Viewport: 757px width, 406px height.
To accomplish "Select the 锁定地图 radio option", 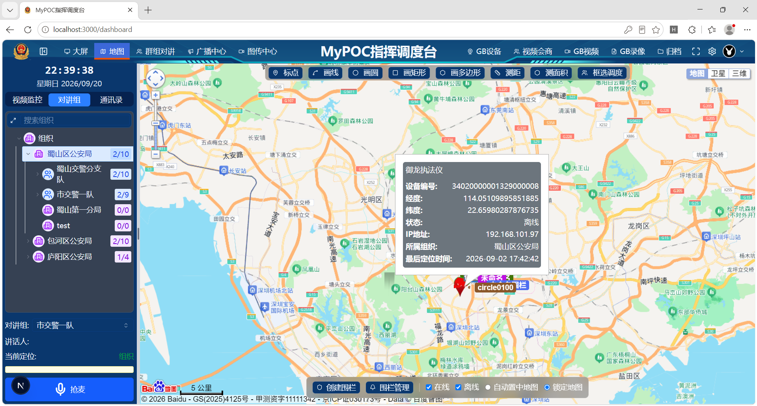I will point(547,387).
